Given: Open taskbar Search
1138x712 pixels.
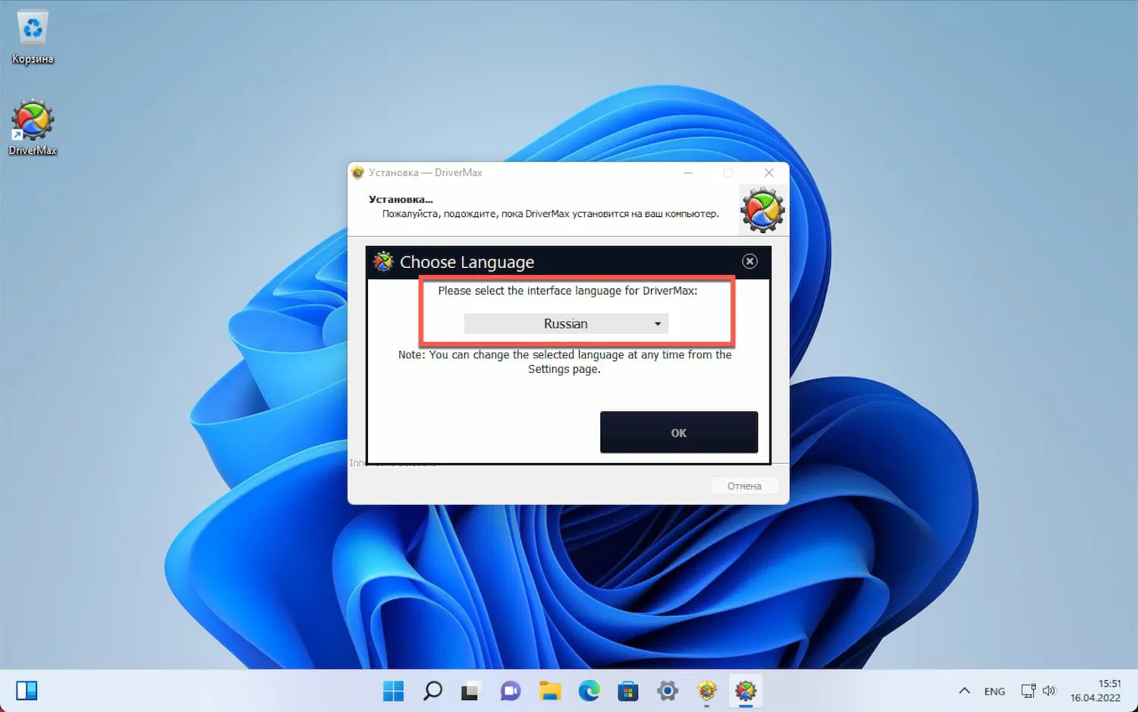Looking at the screenshot, I should pyautogui.click(x=432, y=691).
